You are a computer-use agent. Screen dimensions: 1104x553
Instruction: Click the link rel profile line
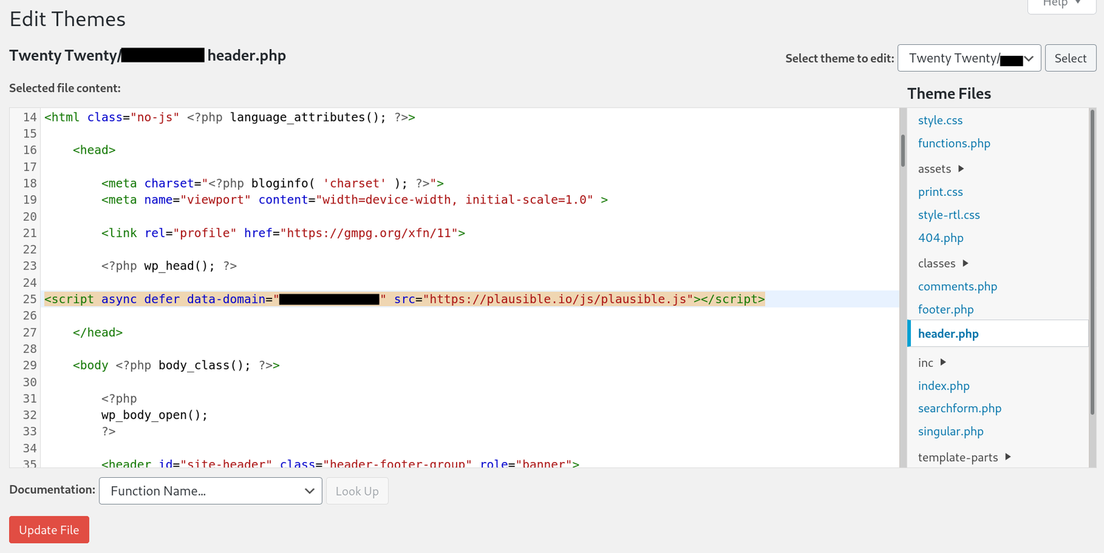(x=283, y=233)
